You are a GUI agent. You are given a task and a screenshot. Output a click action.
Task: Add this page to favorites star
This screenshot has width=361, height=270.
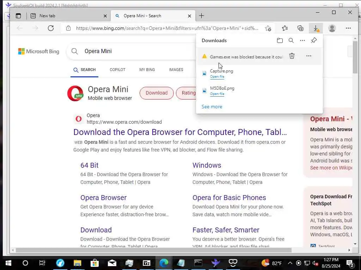pos(268,28)
